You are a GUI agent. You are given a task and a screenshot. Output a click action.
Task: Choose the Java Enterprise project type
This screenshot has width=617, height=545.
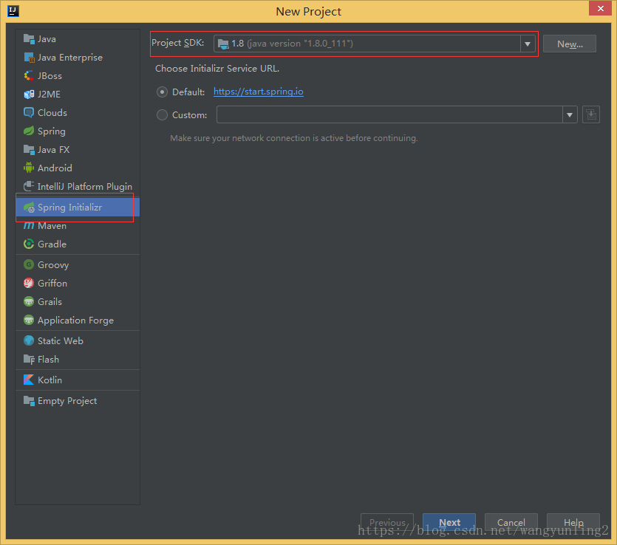coord(78,58)
